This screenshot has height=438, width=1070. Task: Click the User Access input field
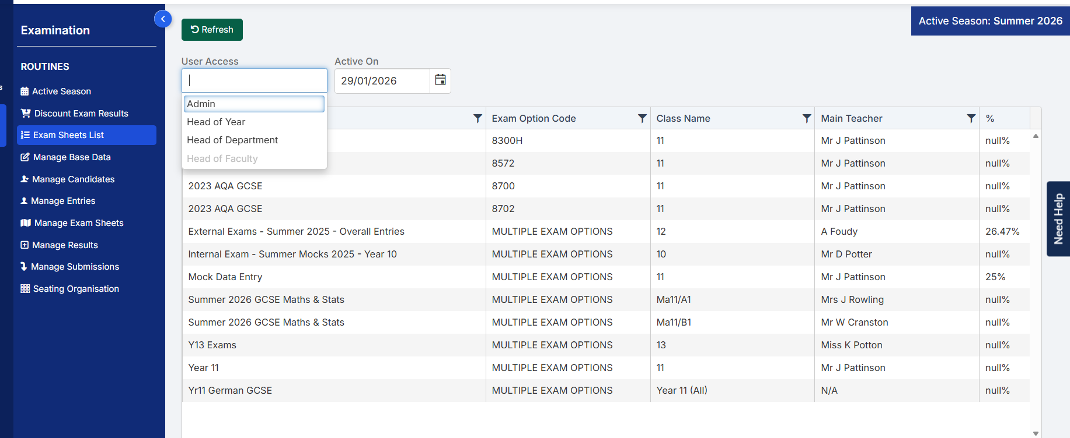coord(254,80)
